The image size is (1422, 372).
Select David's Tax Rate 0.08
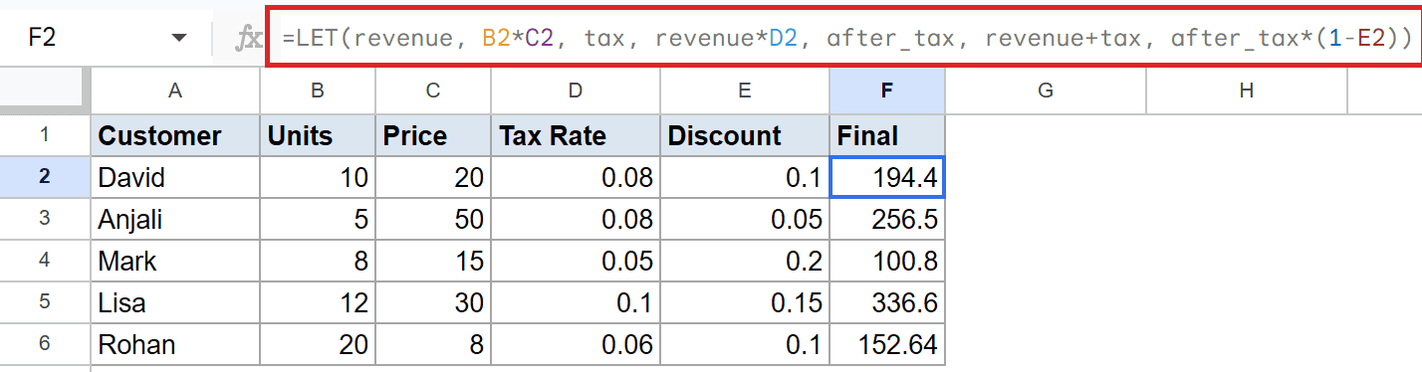tap(576, 177)
